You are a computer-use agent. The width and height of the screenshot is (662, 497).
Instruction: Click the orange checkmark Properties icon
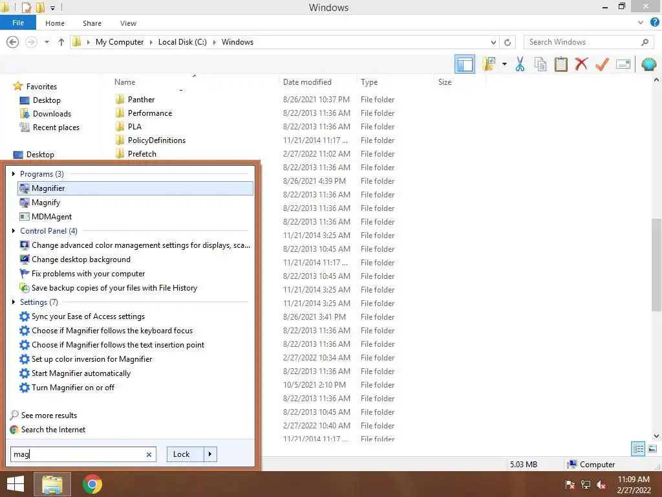pos(602,64)
